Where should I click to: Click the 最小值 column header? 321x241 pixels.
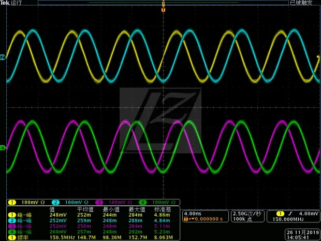(111, 209)
